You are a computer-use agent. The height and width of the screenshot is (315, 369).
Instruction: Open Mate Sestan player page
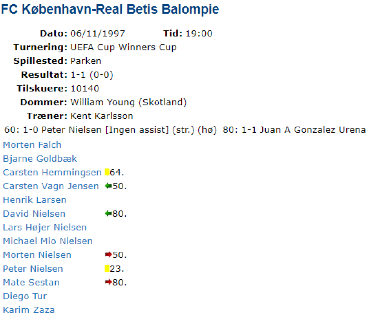click(31, 282)
